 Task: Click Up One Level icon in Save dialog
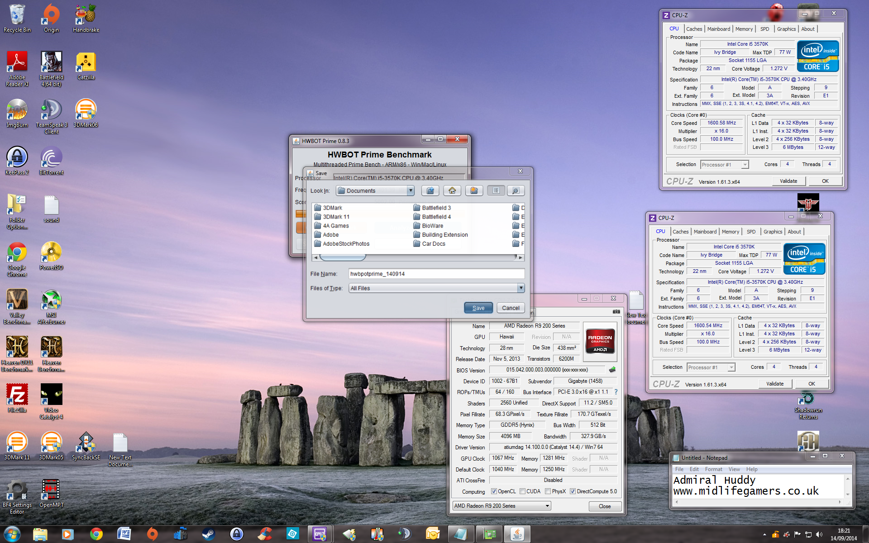(x=430, y=191)
